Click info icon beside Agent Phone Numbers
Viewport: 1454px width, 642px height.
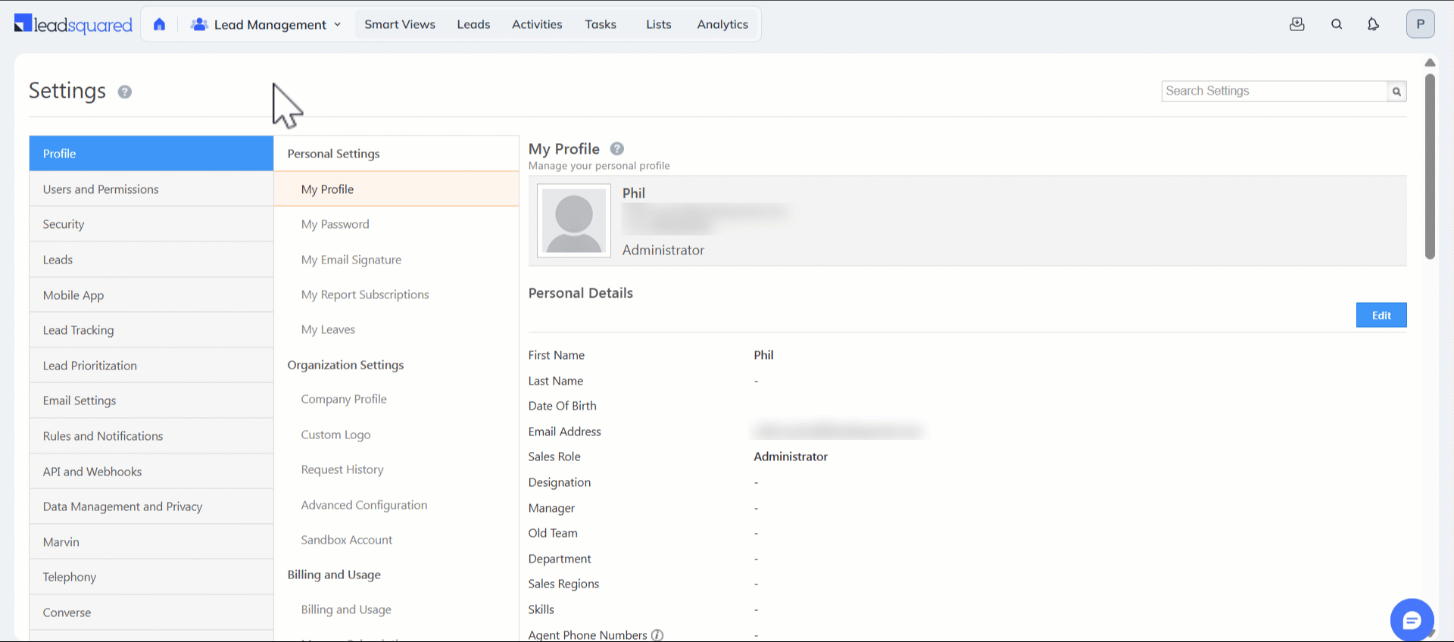pyautogui.click(x=657, y=635)
